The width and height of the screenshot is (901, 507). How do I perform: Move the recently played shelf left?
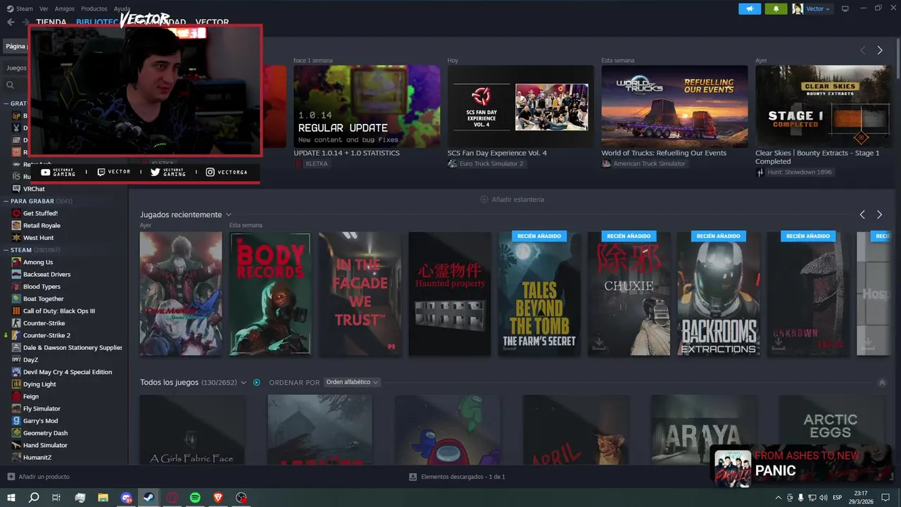(x=862, y=215)
